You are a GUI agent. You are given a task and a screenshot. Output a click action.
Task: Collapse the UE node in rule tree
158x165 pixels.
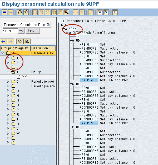73,84
